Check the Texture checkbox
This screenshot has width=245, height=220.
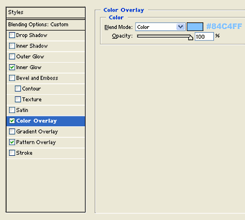pos(18,100)
